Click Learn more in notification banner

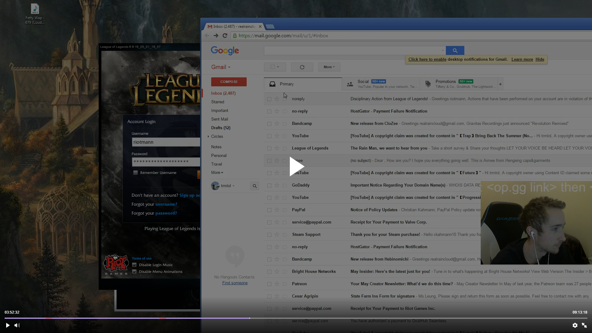pyautogui.click(x=522, y=60)
